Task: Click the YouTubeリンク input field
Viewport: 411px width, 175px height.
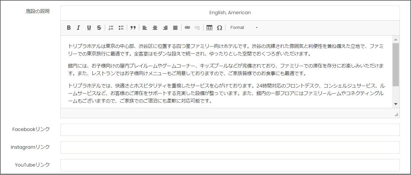Action: coord(230,165)
